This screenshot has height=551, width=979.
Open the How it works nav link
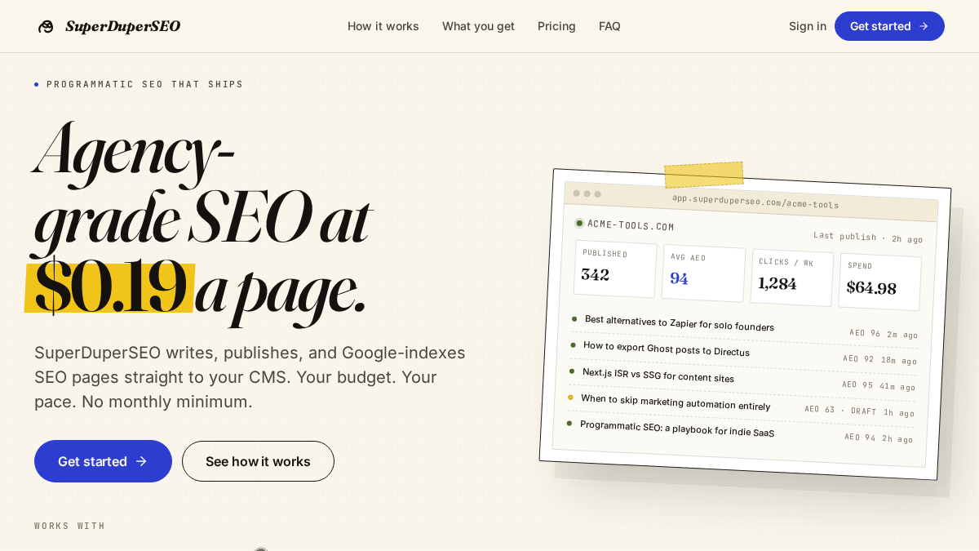point(383,26)
